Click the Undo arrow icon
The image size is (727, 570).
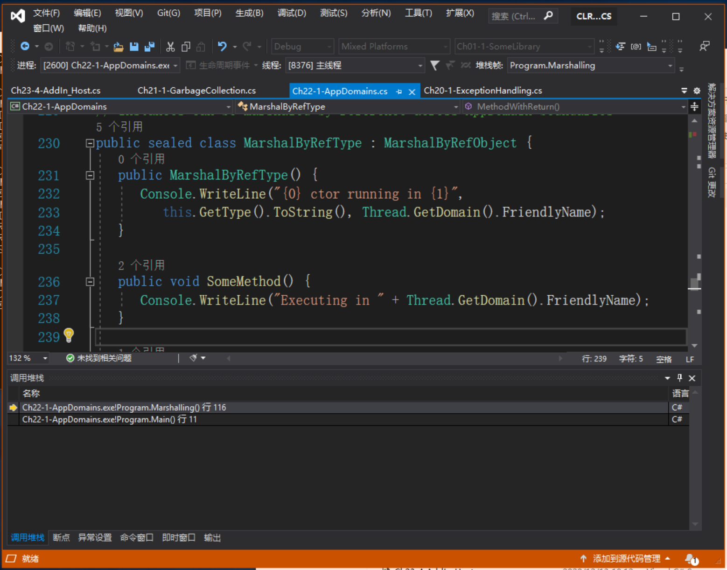(222, 47)
